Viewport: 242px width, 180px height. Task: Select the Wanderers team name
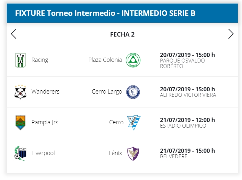click(x=45, y=92)
